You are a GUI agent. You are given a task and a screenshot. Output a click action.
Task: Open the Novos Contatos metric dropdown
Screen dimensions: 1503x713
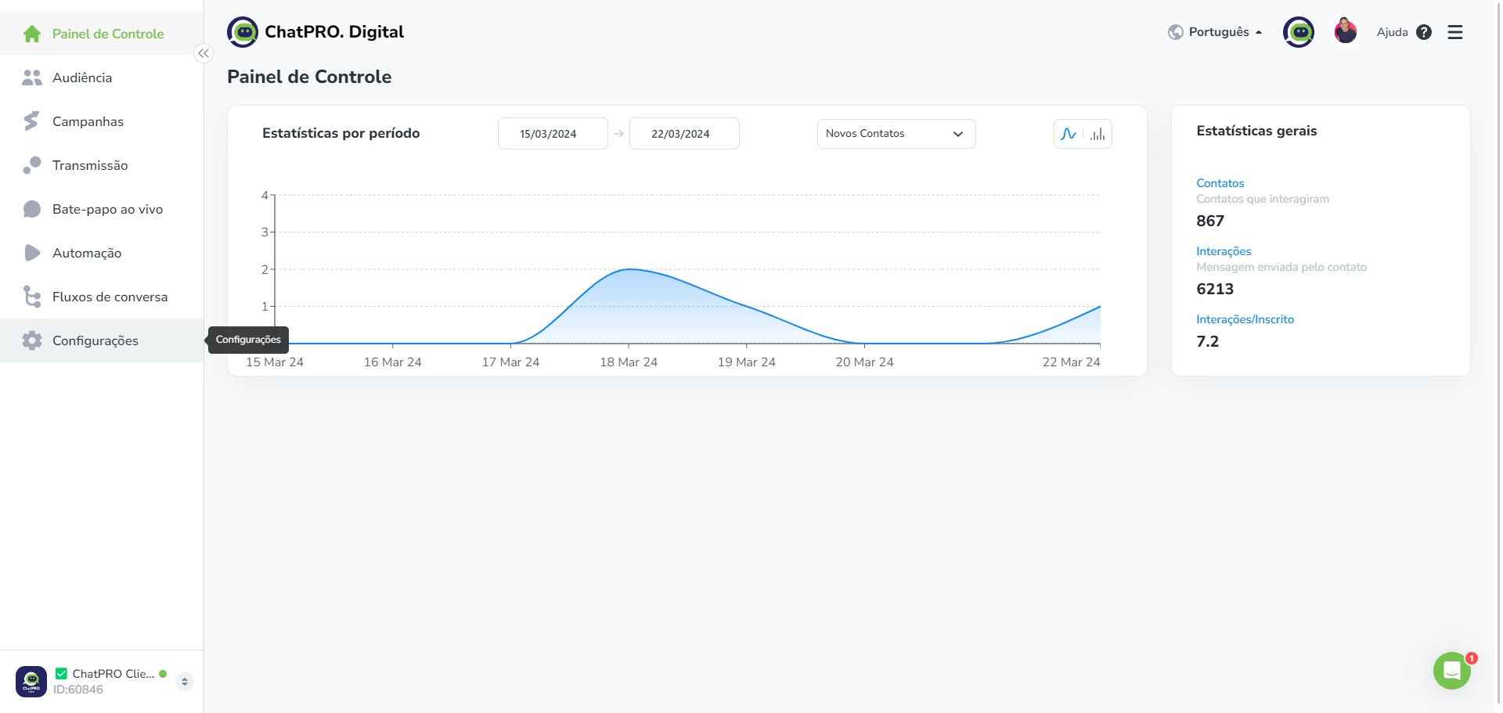click(x=896, y=134)
